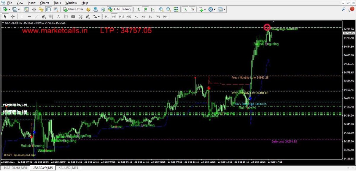Zoom out of the chart

pyautogui.click(x=169, y=9)
